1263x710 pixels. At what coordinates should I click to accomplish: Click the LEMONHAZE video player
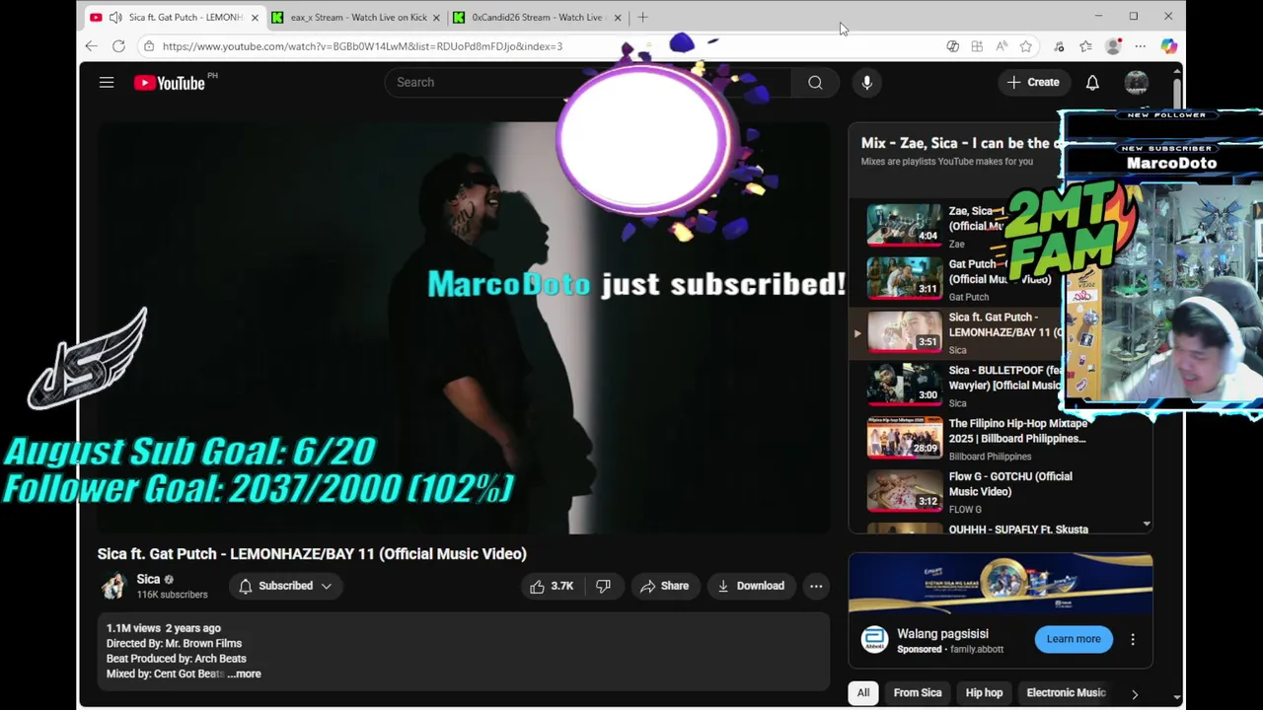pos(464,328)
